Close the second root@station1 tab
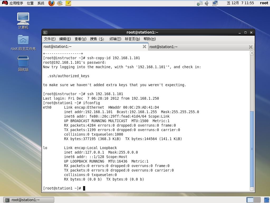Viewport: 270px width, 203px height. pyautogui.click(x=251, y=47)
